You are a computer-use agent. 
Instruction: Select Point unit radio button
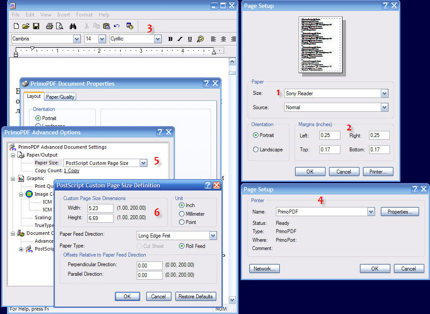tap(181, 222)
